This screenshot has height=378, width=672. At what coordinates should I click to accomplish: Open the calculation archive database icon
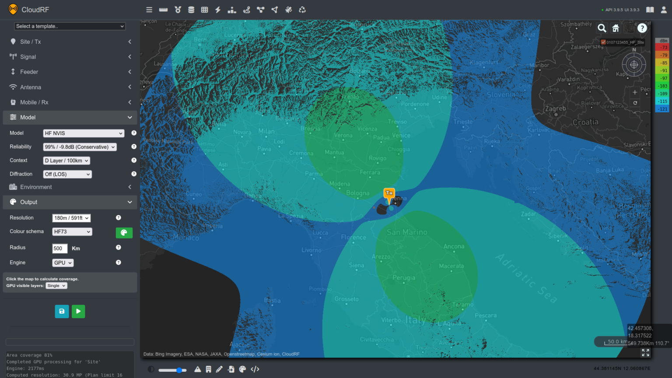tap(191, 9)
